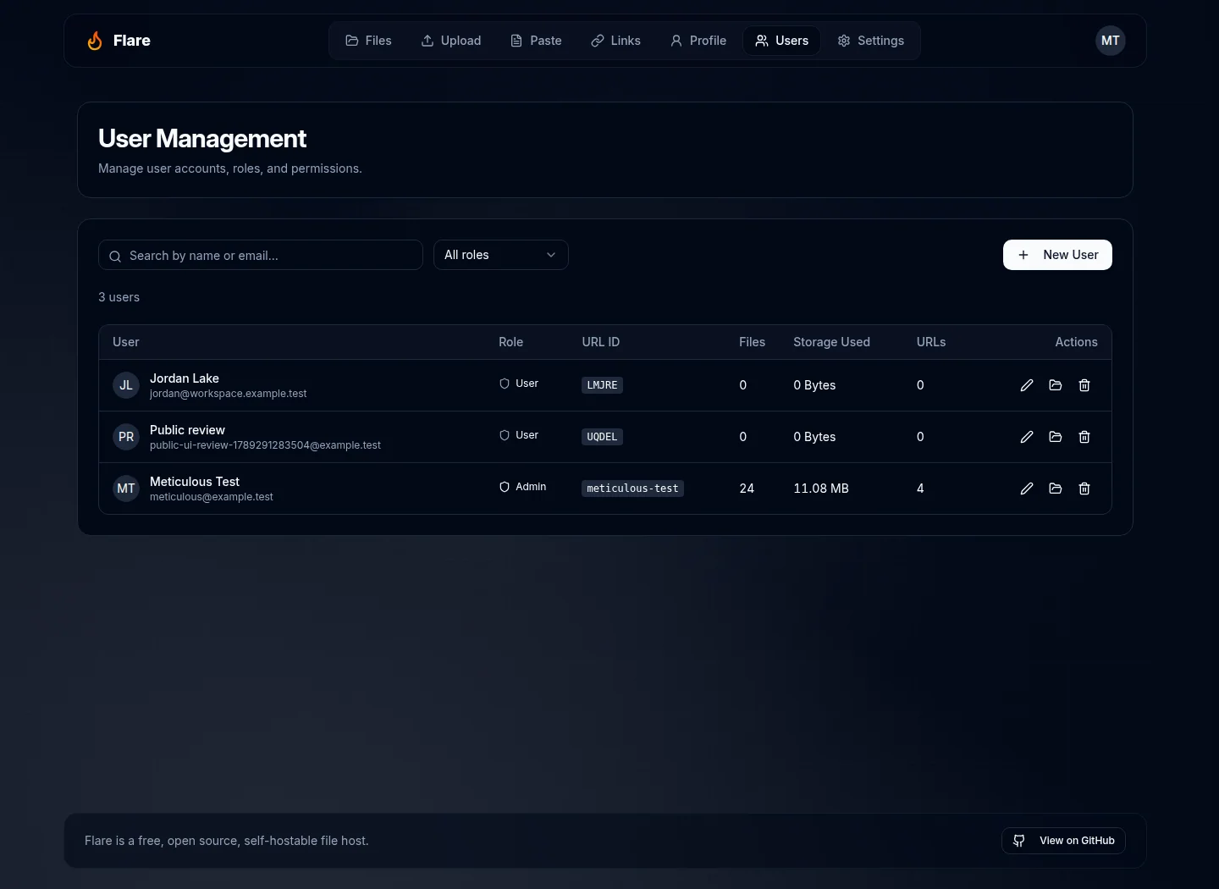Click the 24 files count
This screenshot has height=889, width=1219.
click(747, 489)
